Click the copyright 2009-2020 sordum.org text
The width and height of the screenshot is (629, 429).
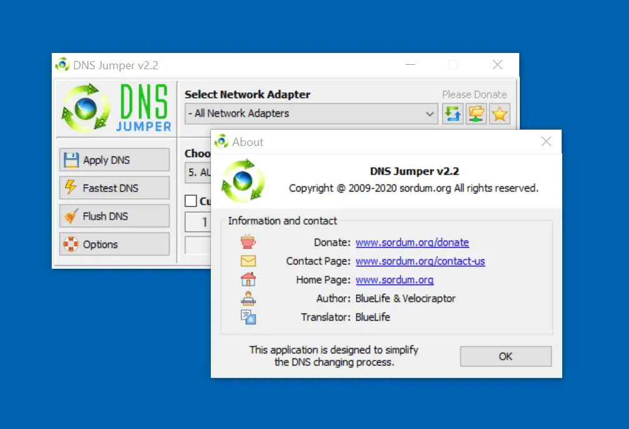(x=414, y=188)
